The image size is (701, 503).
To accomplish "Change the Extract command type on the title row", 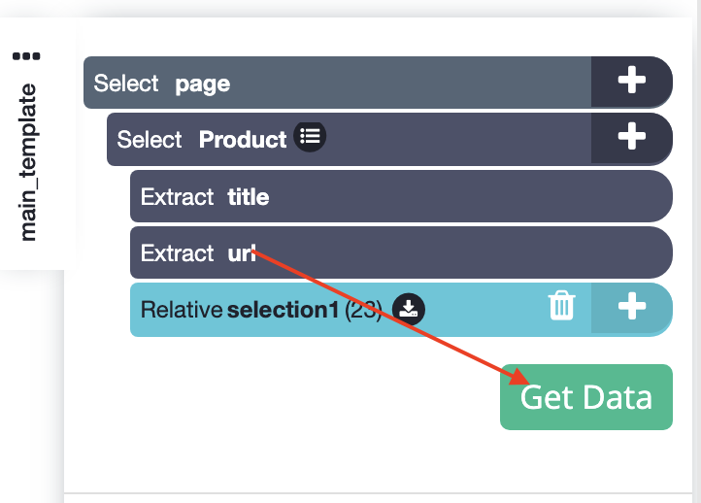I will pos(178,197).
